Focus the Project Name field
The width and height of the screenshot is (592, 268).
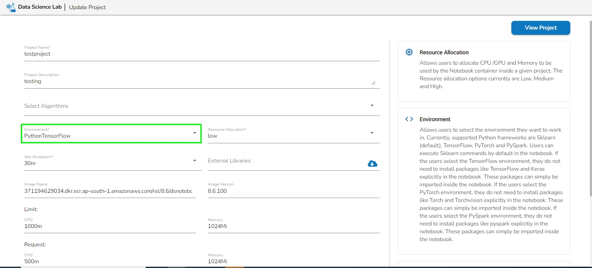tap(202, 54)
